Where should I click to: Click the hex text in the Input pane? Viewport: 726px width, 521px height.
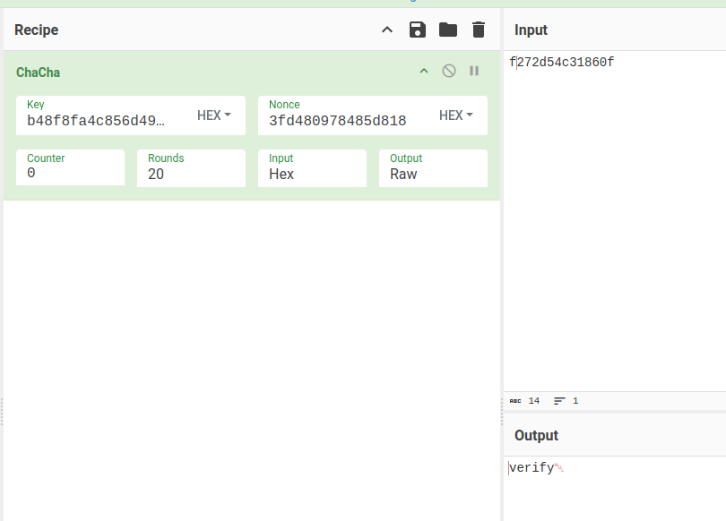(x=563, y=63)
